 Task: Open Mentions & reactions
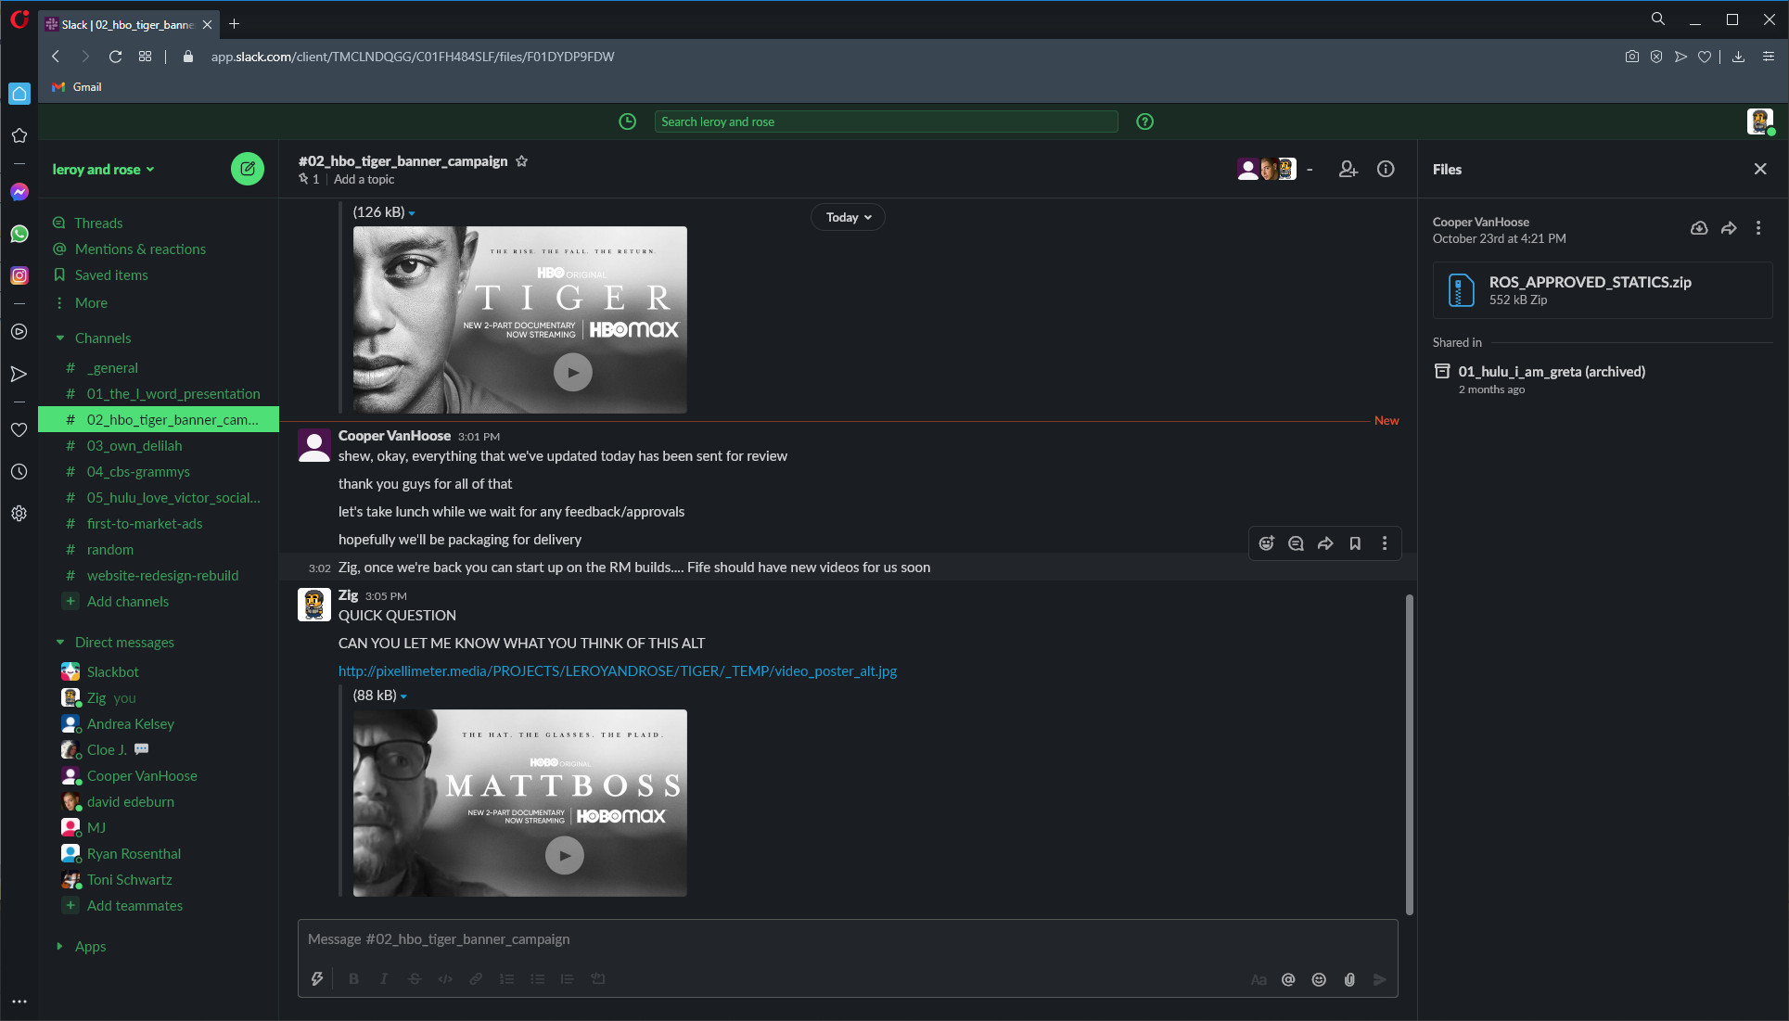tap(140, 249)
